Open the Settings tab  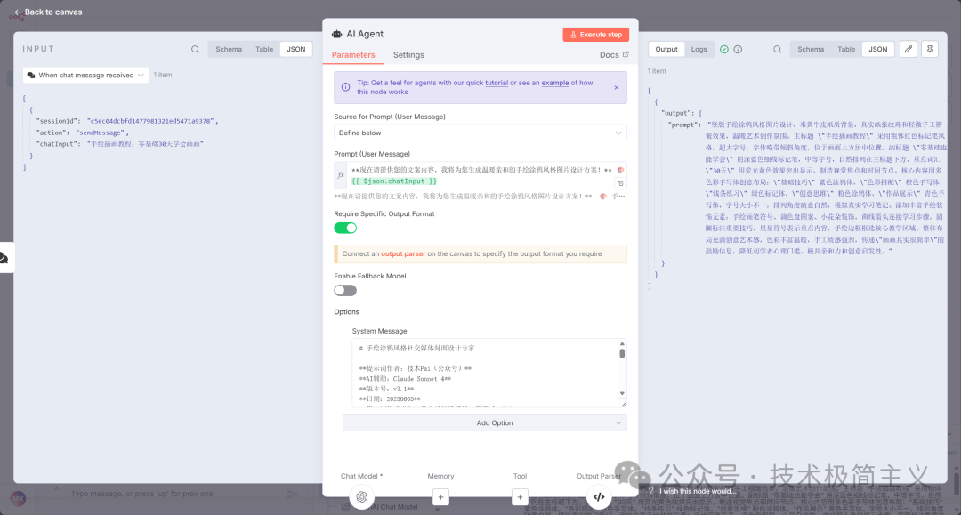point(408,55)
